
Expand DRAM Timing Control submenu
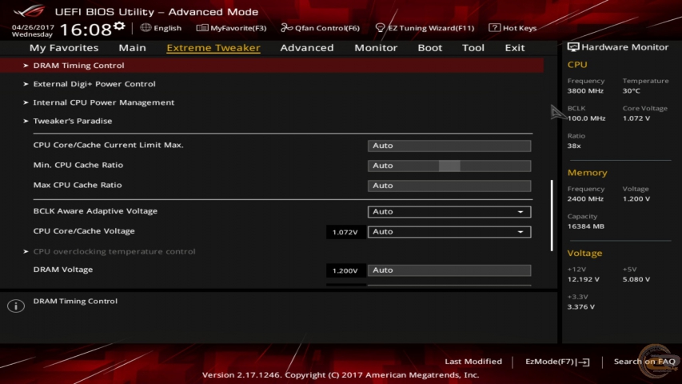[272, 66]
